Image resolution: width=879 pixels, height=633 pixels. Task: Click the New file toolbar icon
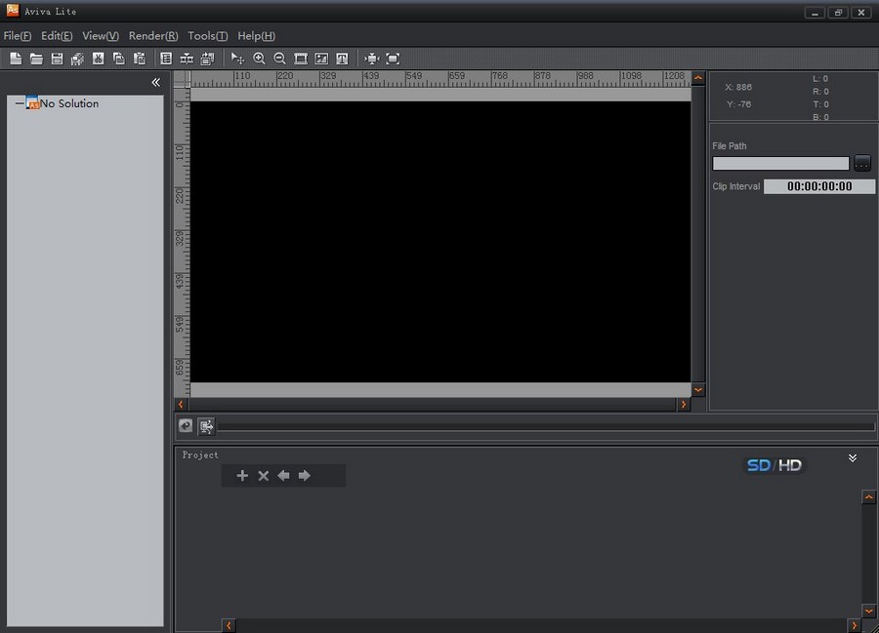pyautogui.click(x=16, y=59)
